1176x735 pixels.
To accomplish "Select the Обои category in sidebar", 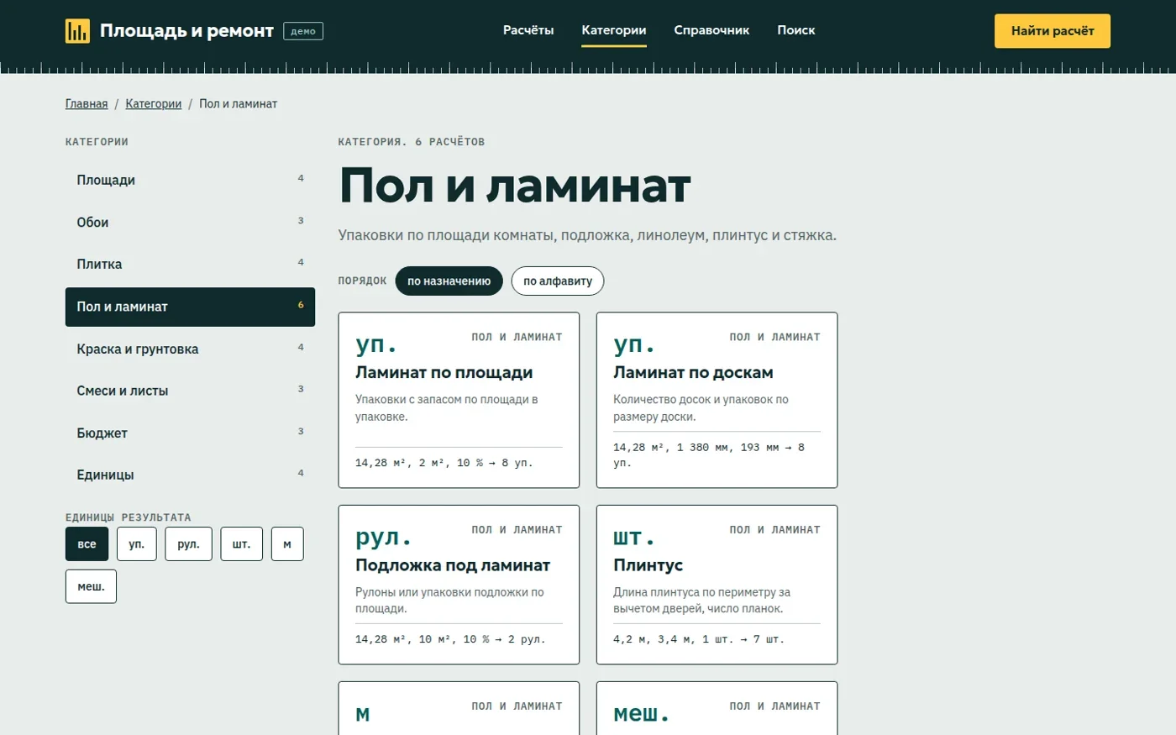I will [190, 222].
